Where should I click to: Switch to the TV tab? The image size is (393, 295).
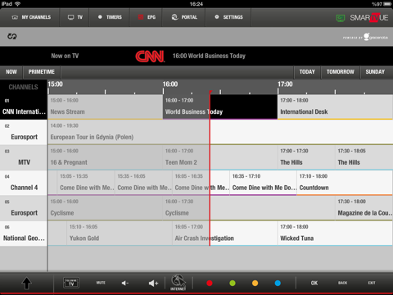click(75, 17)
